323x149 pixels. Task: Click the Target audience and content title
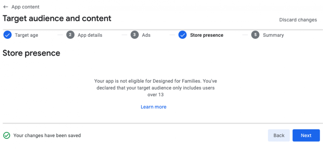pos(57,19)
